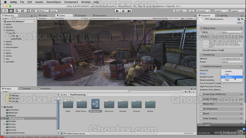
Task: Open the Apple menu
Action: (x=5, y=2)
